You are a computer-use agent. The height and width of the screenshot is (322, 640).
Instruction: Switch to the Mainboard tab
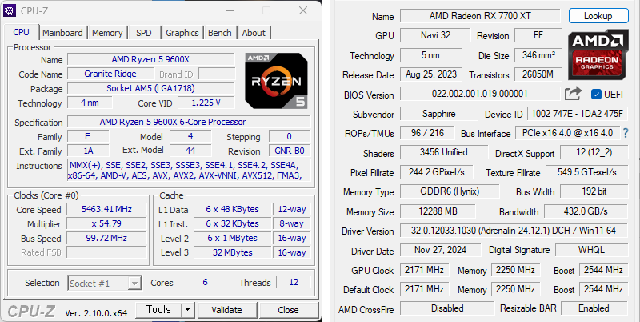[x=62, y=33]
